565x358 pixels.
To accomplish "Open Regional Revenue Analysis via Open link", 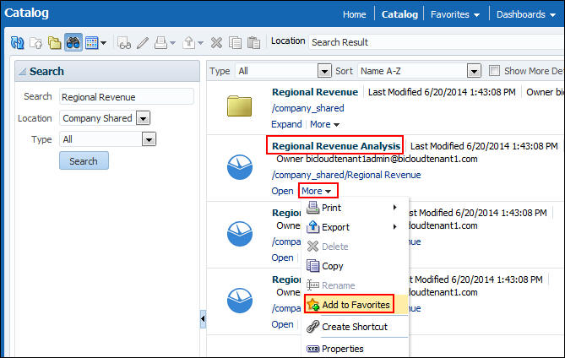I will click(282, 191).
